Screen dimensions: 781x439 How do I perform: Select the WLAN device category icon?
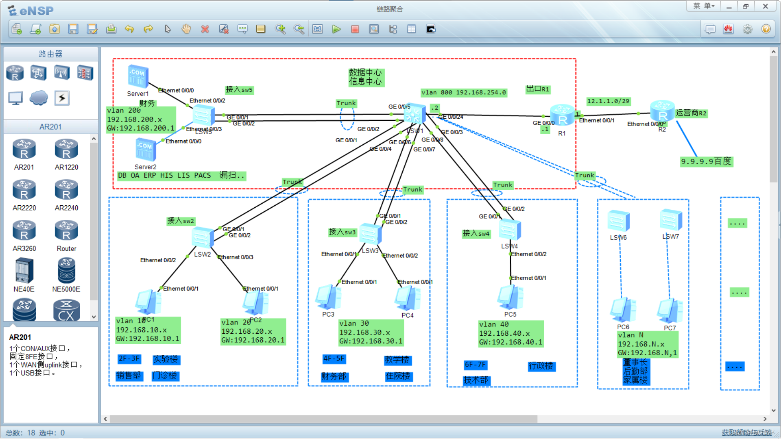pos(61,73)
